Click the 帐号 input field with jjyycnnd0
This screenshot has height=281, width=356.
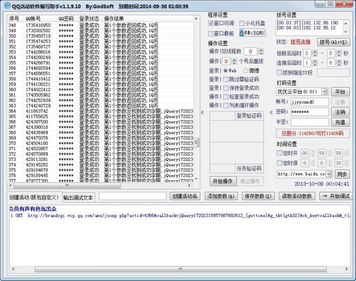pos(310,102)
